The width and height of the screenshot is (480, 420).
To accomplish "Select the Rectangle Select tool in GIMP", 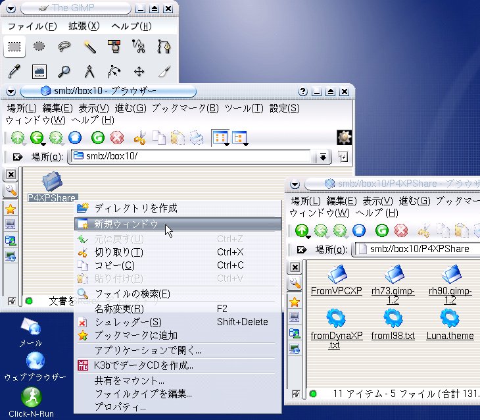I will [x=14, y=47].
